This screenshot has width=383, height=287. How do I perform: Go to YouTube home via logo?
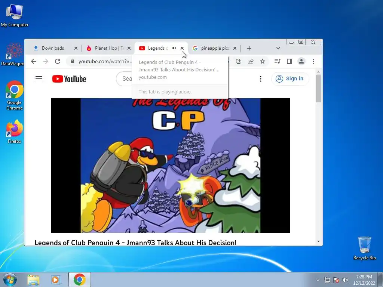[69, 79]
